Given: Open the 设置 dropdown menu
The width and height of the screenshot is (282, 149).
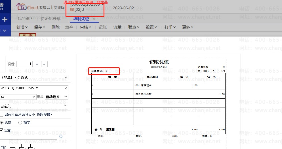Looking at the screenshot, I should coord(151,27).
